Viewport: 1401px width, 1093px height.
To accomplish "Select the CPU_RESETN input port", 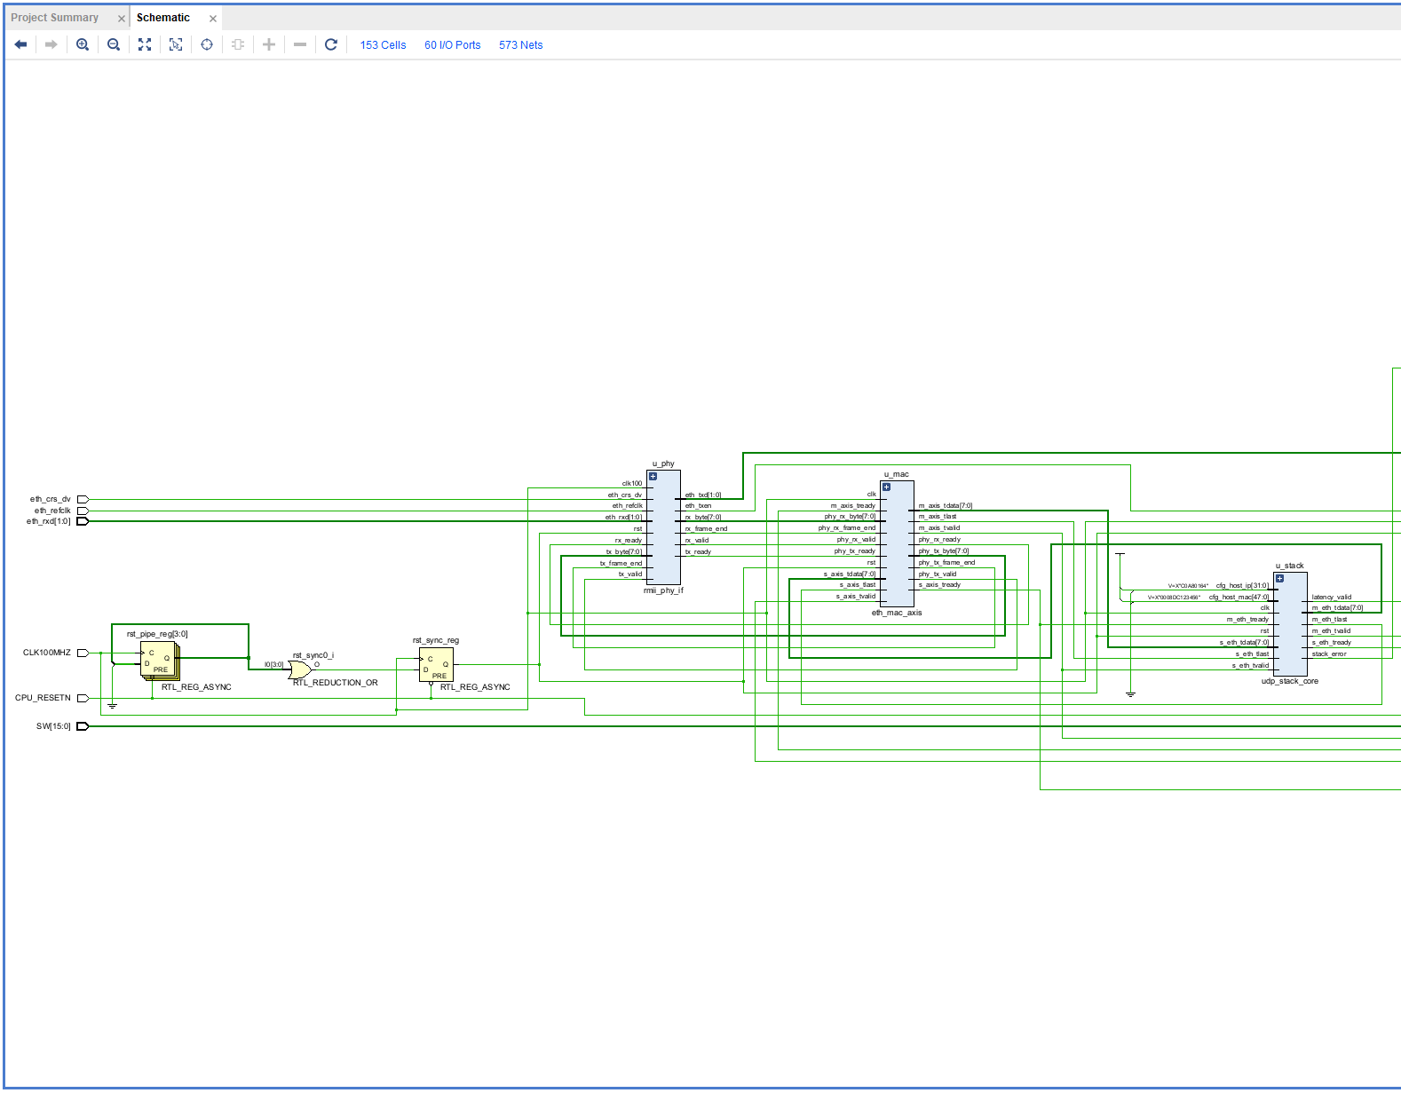I will [83, 698].
